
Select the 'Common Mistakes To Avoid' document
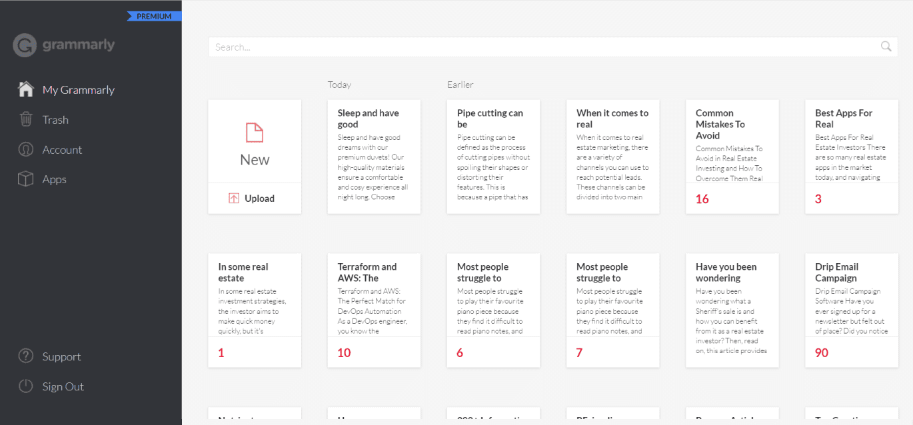pos(732,157)
